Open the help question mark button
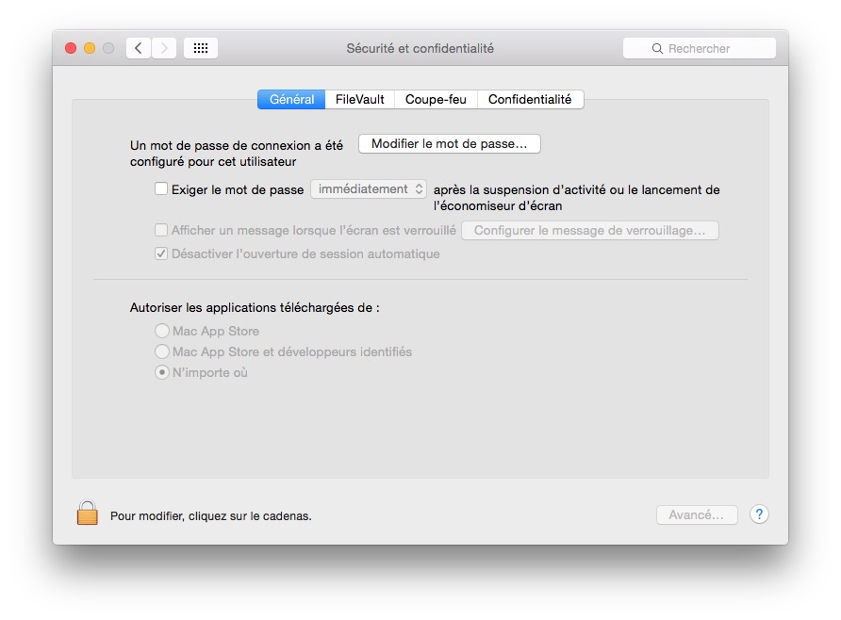This screenshot has width=841, height=620. point(759,514)
